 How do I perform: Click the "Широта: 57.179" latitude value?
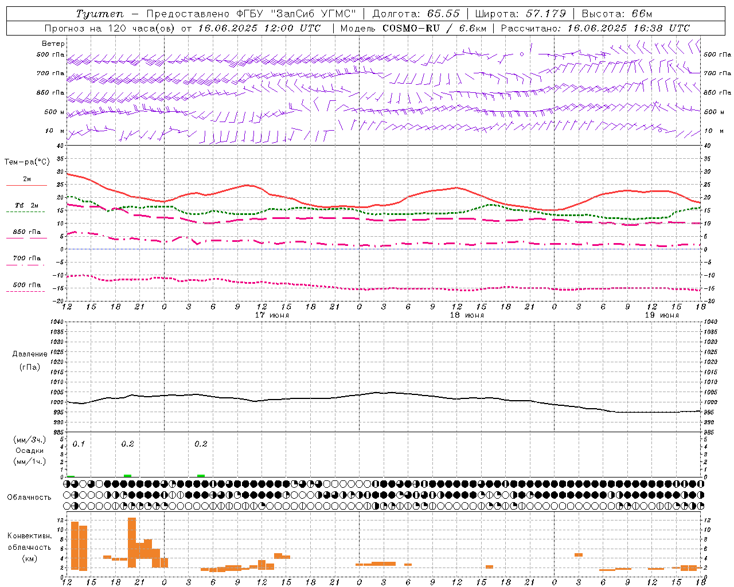[521, 14]
